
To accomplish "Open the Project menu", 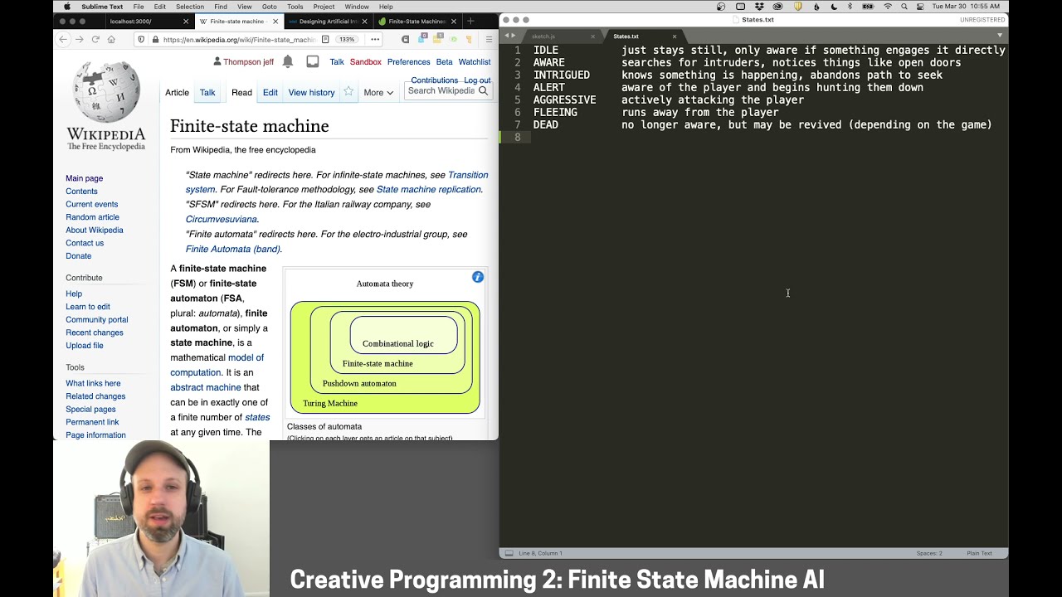I will coord(324,7).
